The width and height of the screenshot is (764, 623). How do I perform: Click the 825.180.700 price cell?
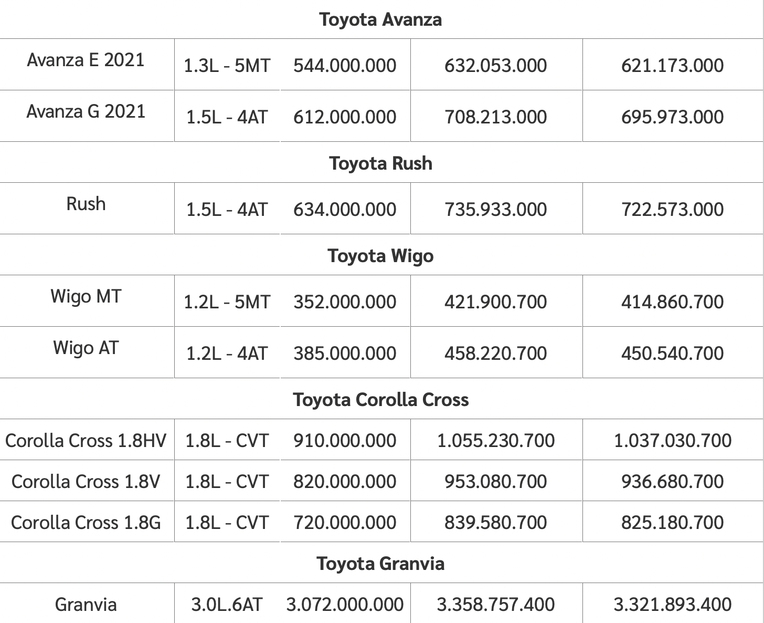pos(672,522)
